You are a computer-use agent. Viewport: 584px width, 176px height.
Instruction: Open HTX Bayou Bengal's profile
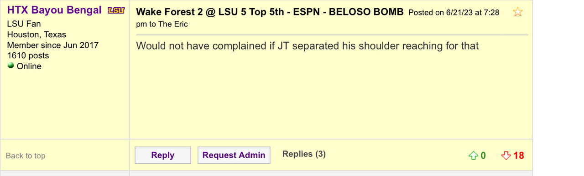pos(54,10)
